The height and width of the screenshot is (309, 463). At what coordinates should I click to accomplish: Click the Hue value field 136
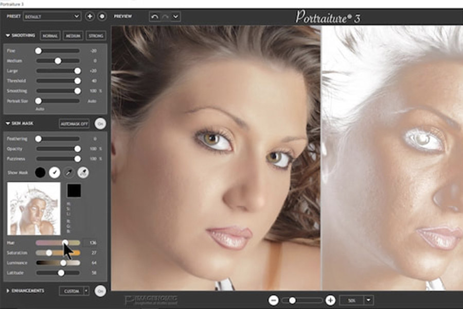pyautogui.click(x=91, y=243)
